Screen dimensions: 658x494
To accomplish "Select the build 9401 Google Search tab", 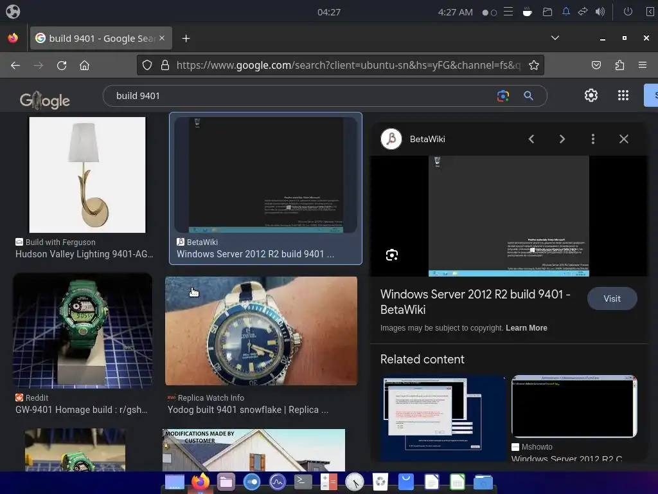I will pyautogui.click(x=101, y=38).
